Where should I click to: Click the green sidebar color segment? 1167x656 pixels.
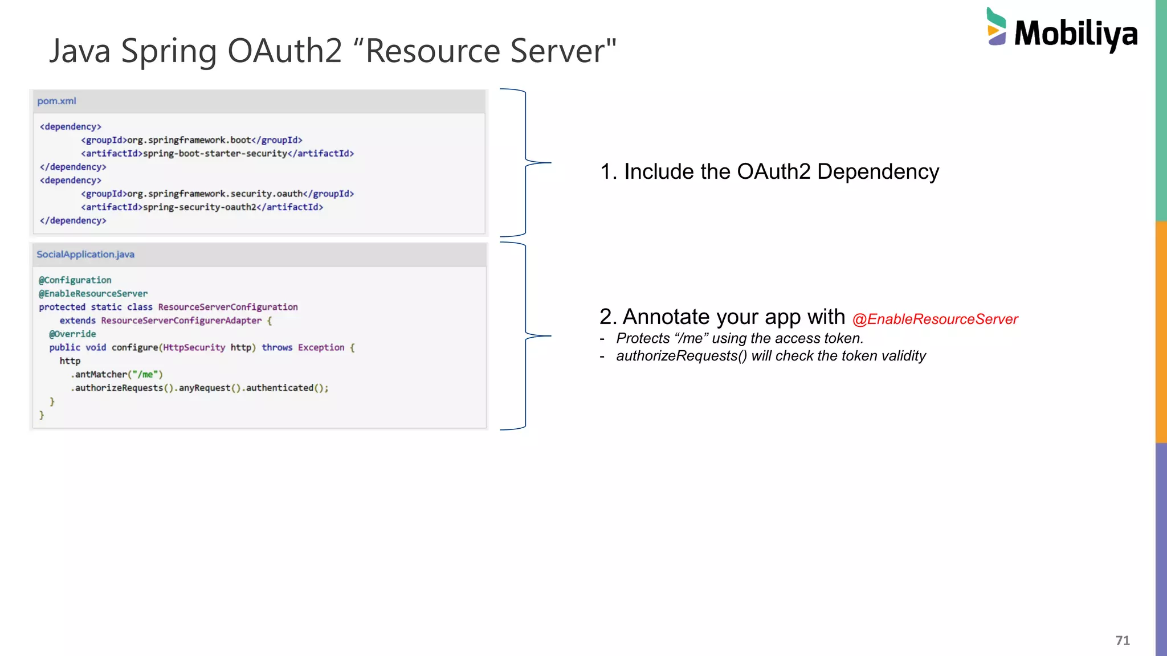1161,111
